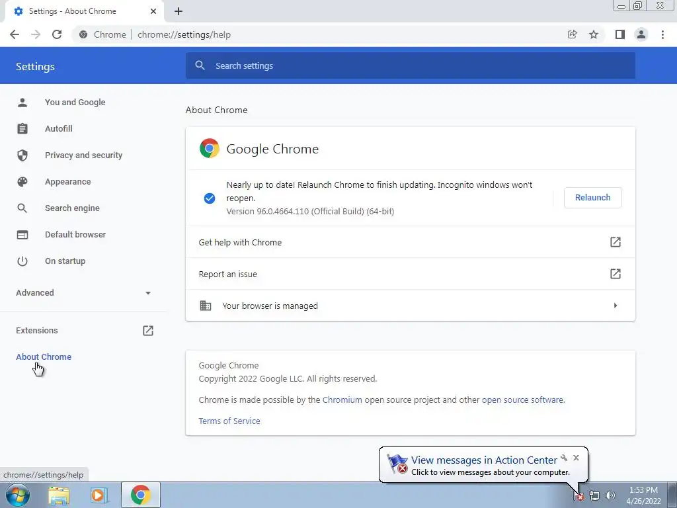This screenshot has width=677, height=508.
Task: Select About Chrome in sidebar
Action: click(x=44, y=357)
